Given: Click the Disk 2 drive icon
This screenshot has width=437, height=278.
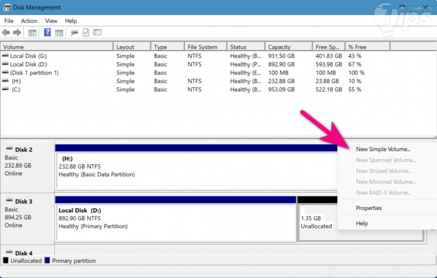Looking at the screenshot, I should pos(10,149).
